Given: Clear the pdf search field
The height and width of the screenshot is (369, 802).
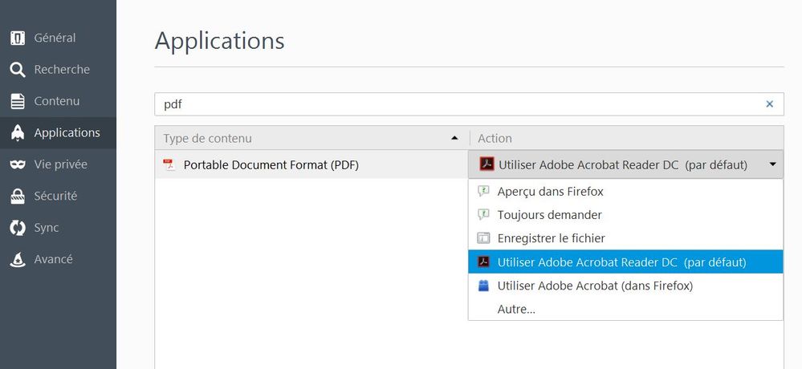Looking at the screenshot, I should click(769, 104).
